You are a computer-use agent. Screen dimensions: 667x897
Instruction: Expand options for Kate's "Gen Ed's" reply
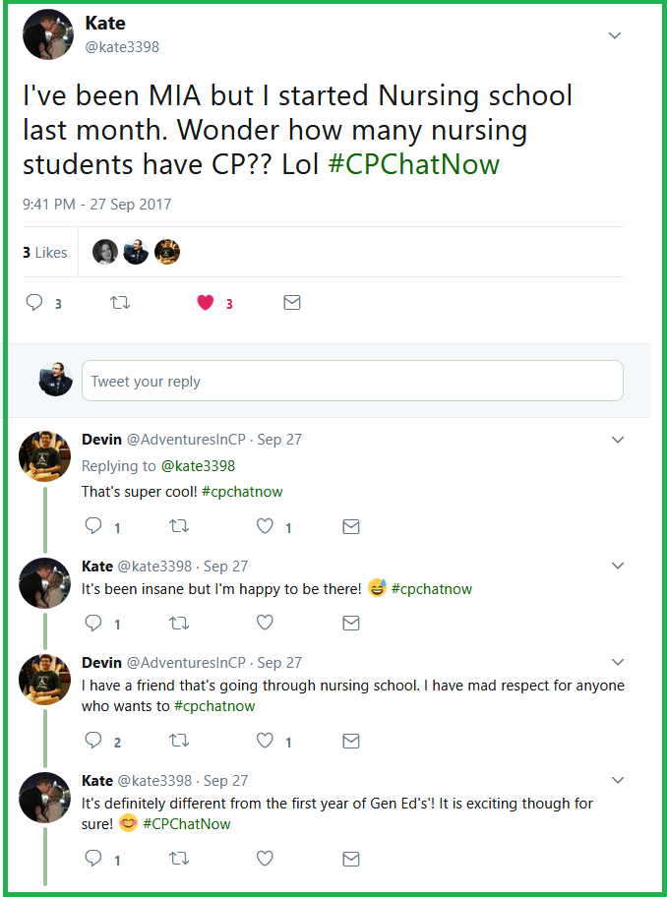[x=618, y=780]
